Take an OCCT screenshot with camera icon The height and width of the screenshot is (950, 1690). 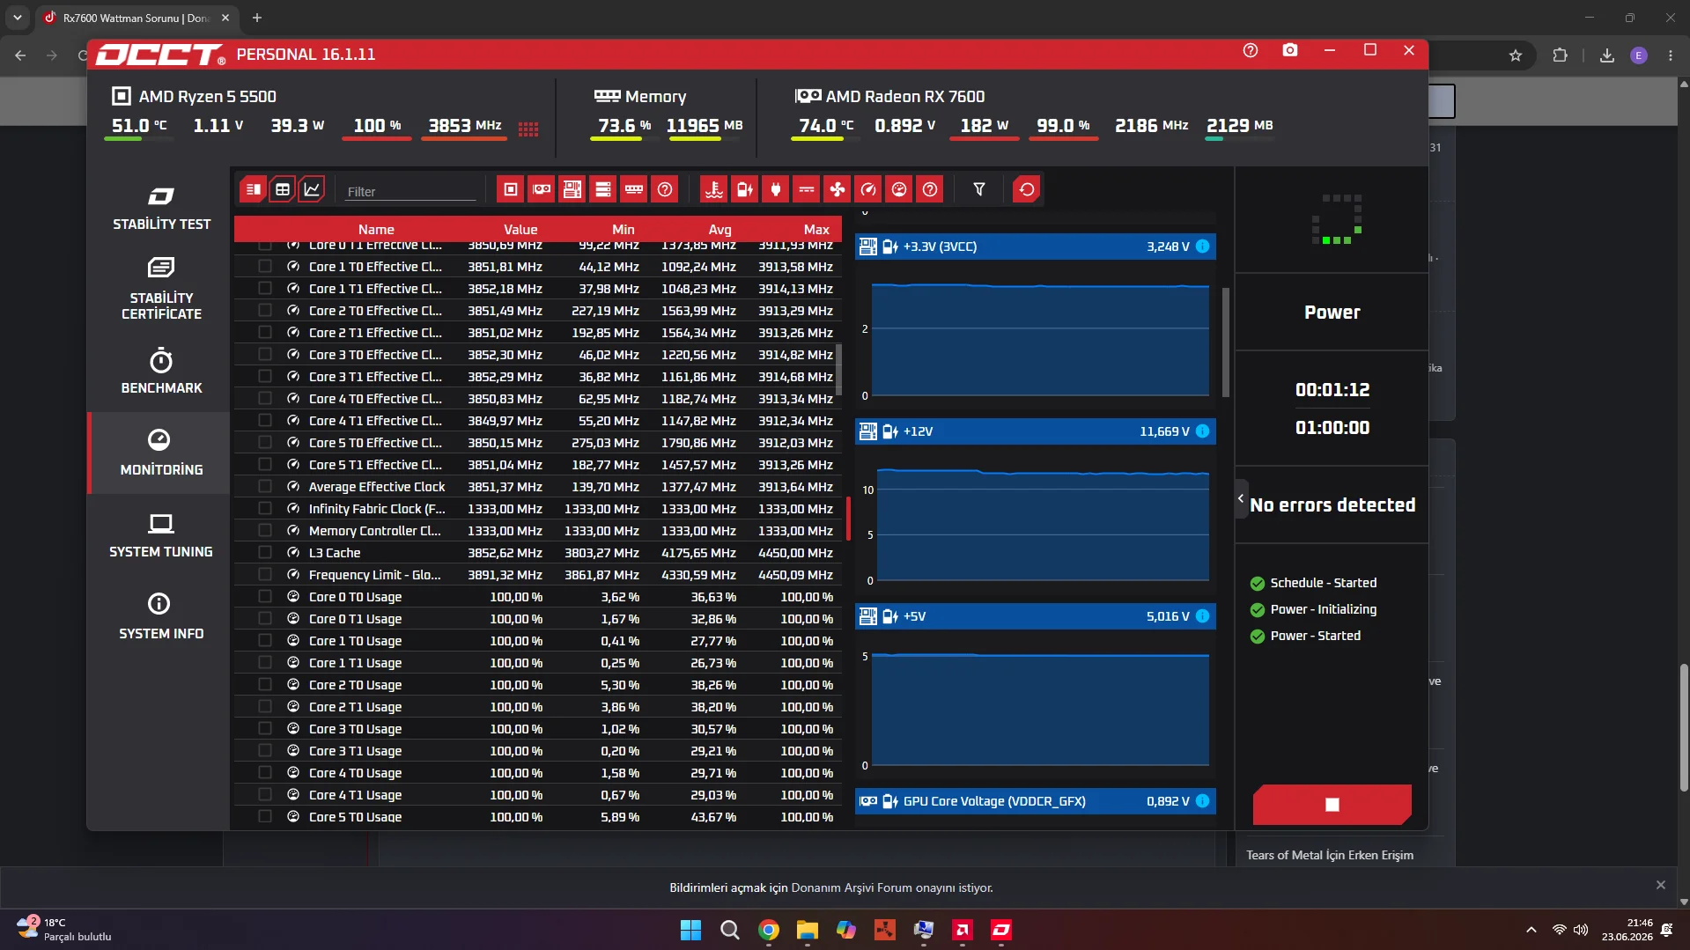[x=1290, y=50]
